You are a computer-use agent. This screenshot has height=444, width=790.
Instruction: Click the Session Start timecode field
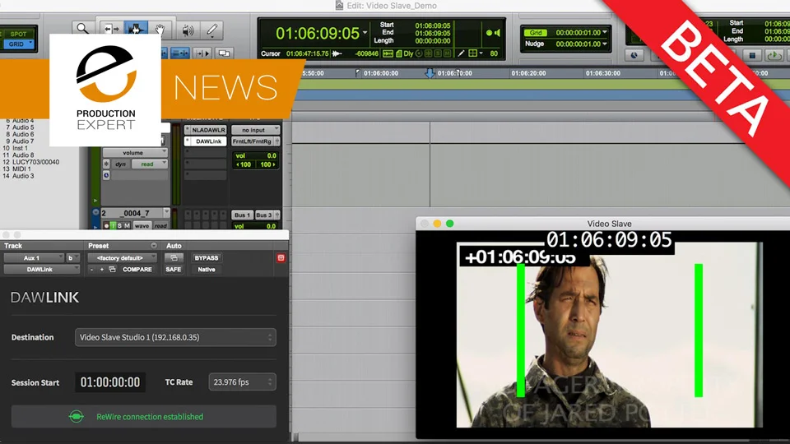click(110, 382)
